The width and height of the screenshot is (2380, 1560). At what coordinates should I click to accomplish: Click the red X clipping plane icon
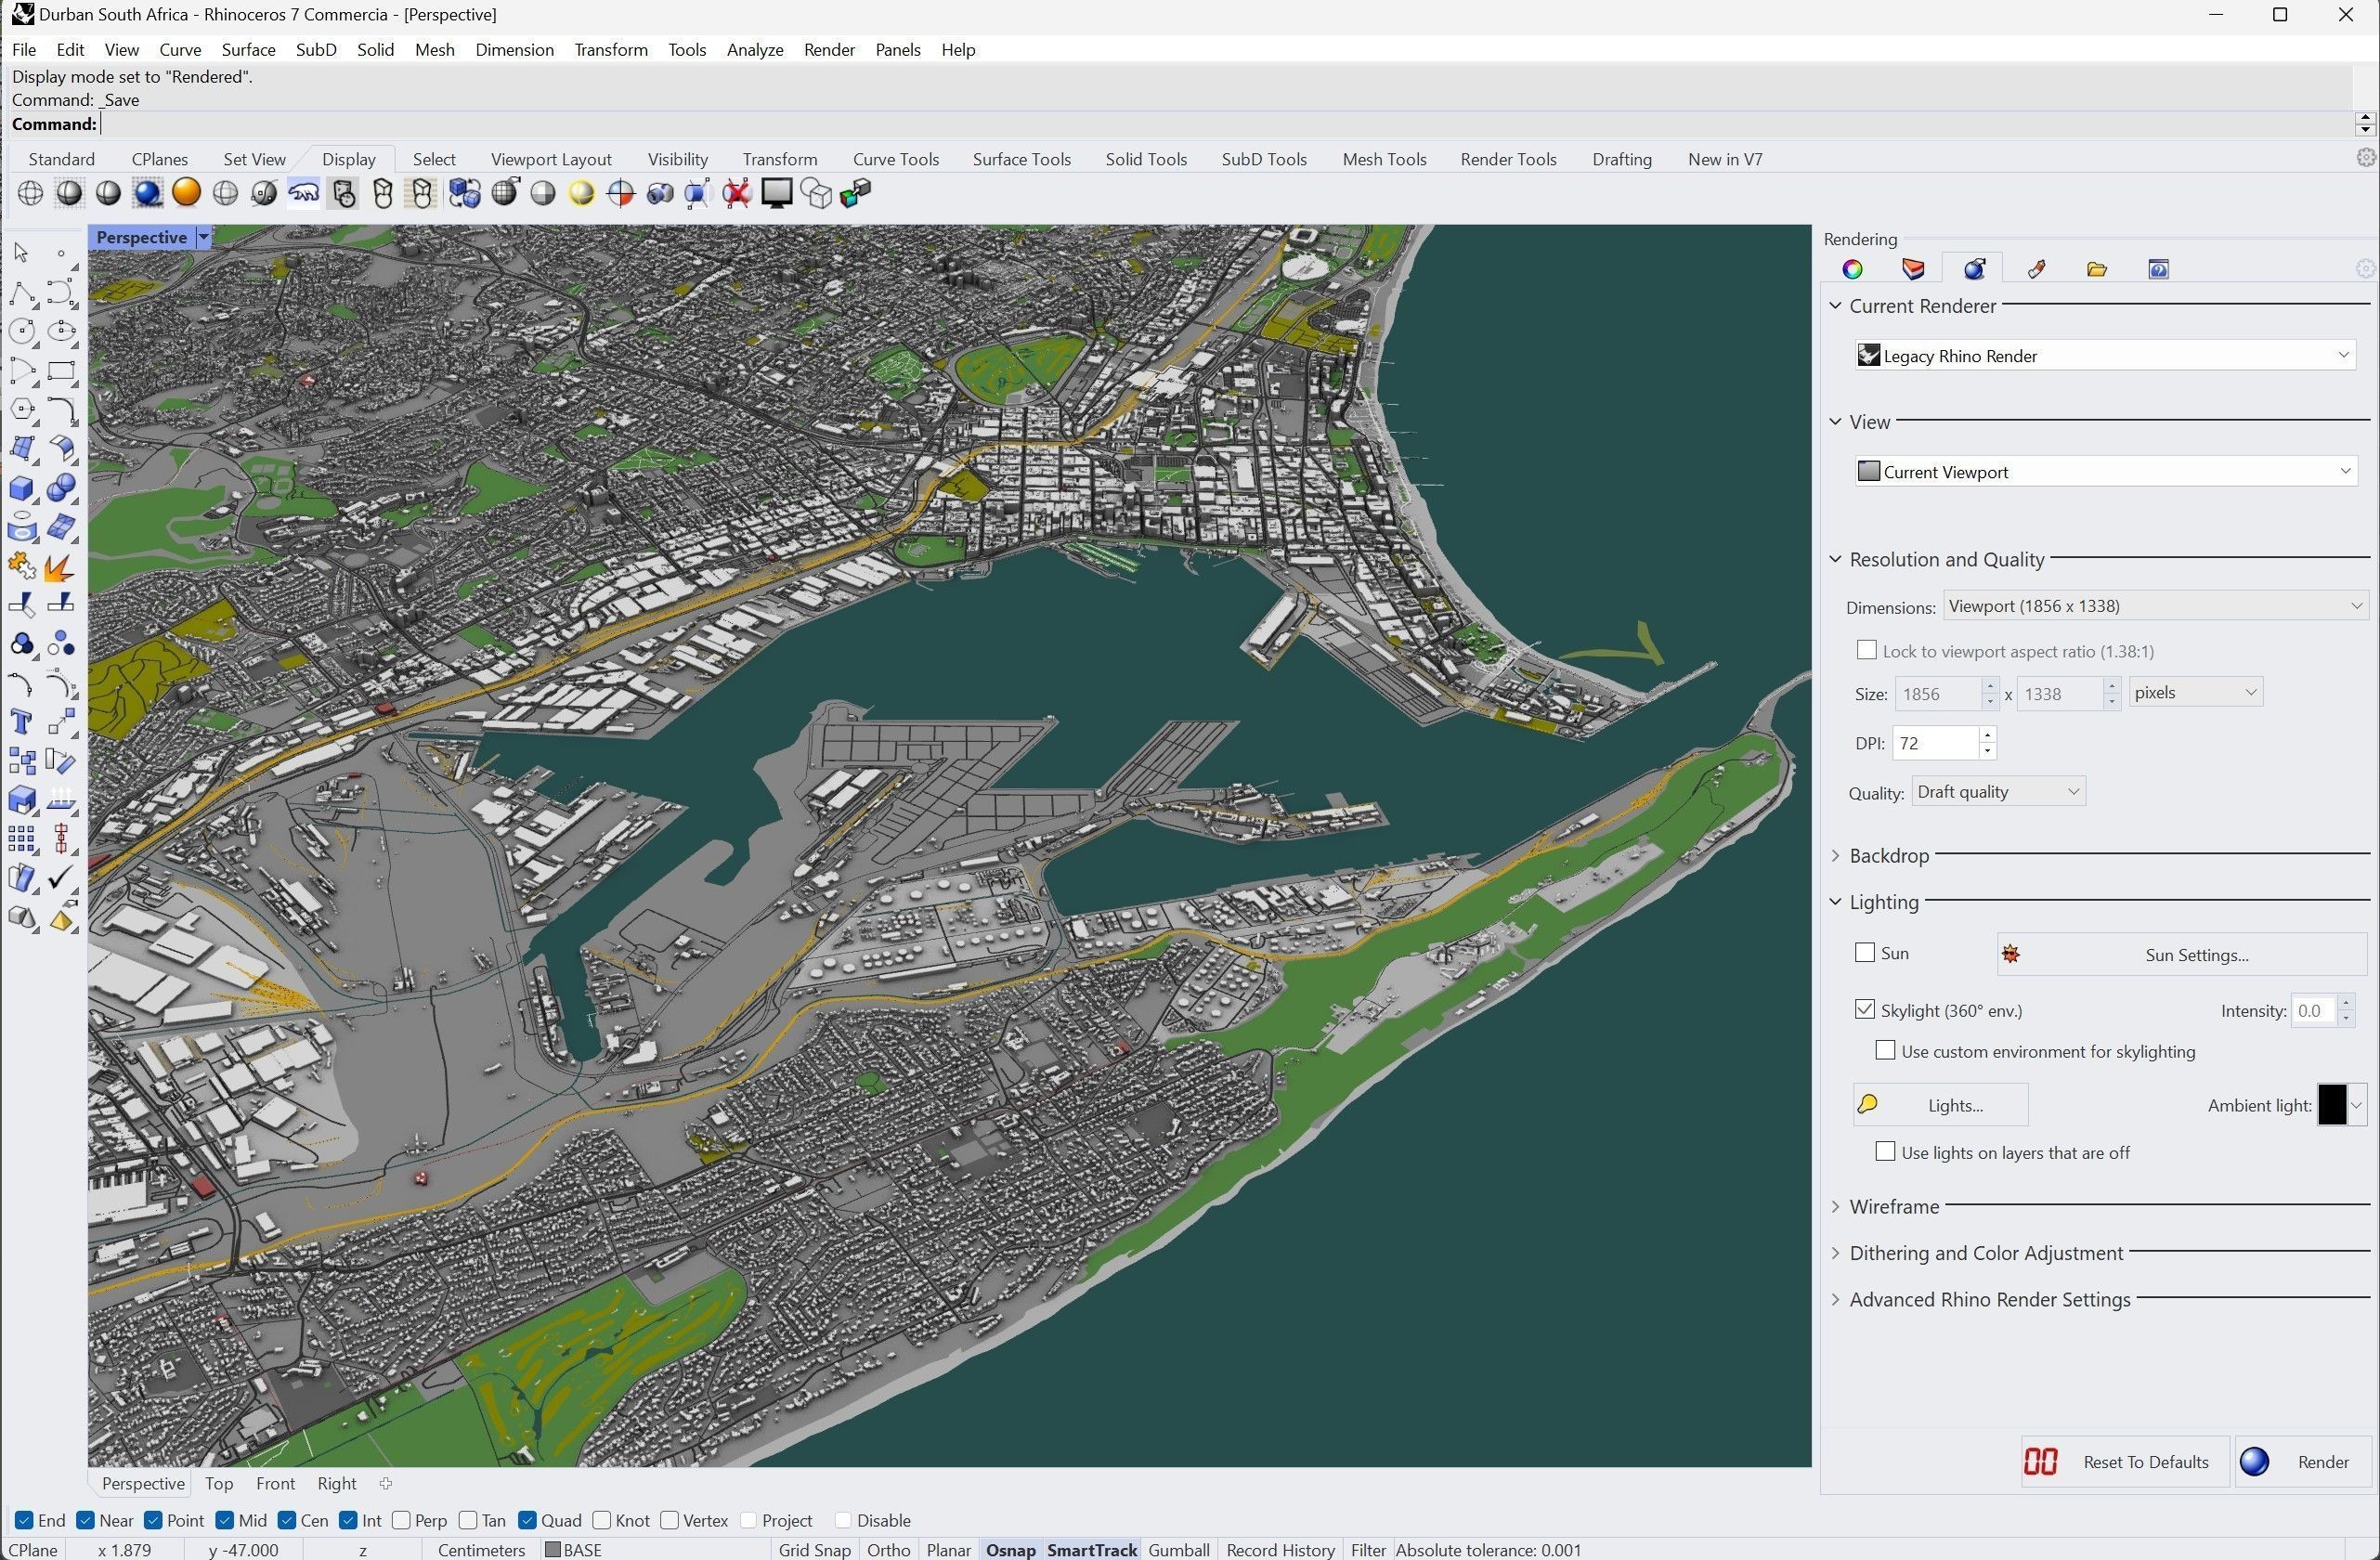click(737, 193)
